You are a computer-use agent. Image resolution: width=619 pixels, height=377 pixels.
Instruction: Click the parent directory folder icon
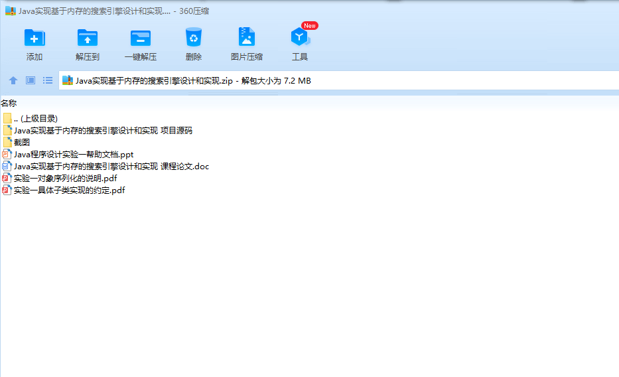pos(7,118)
